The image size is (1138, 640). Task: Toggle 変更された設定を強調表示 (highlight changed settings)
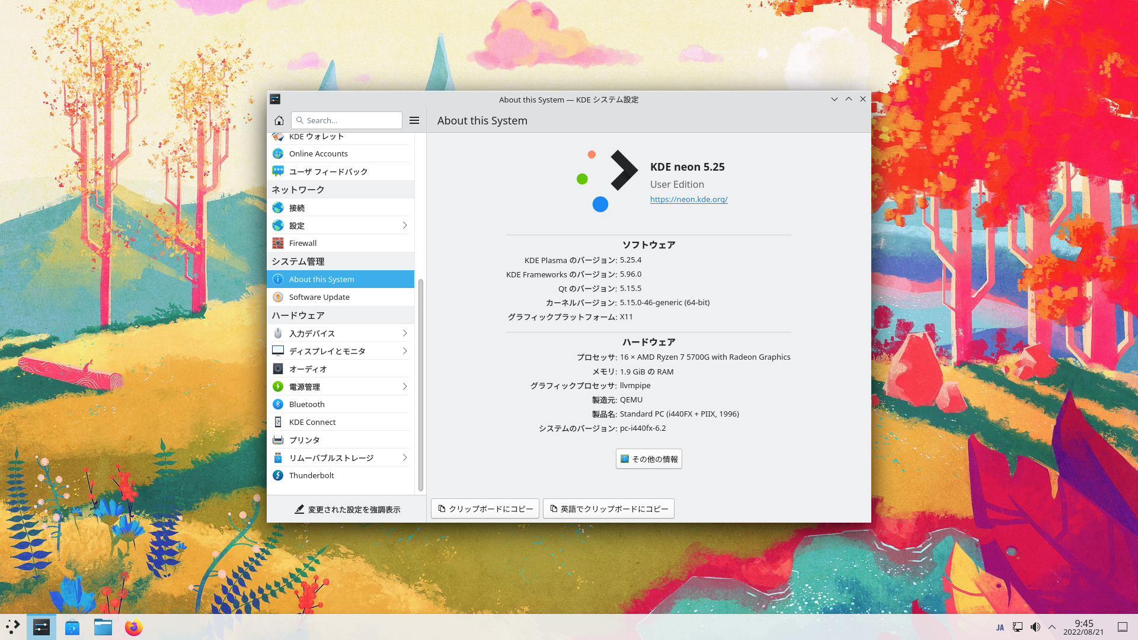[348, 509]
